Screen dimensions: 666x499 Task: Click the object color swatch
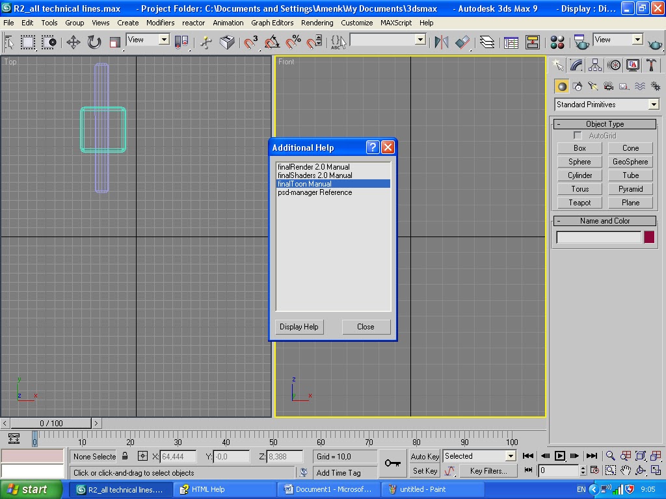point(649,237)
